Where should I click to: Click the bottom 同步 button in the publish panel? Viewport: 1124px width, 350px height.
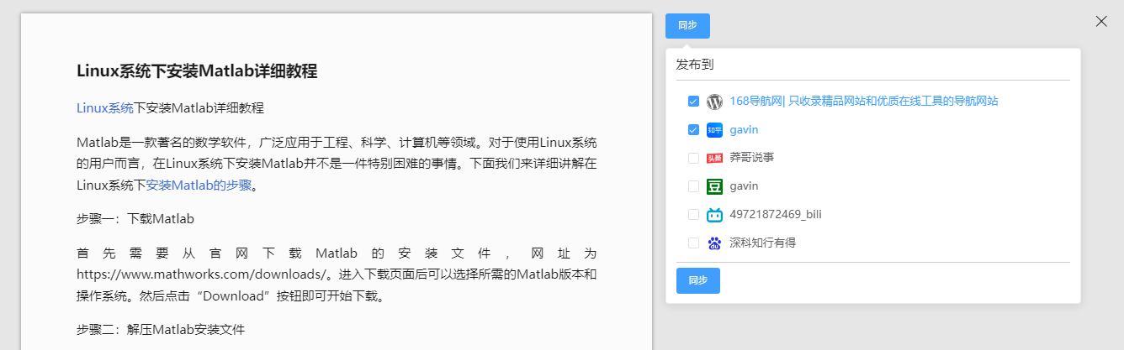point(698,280)
